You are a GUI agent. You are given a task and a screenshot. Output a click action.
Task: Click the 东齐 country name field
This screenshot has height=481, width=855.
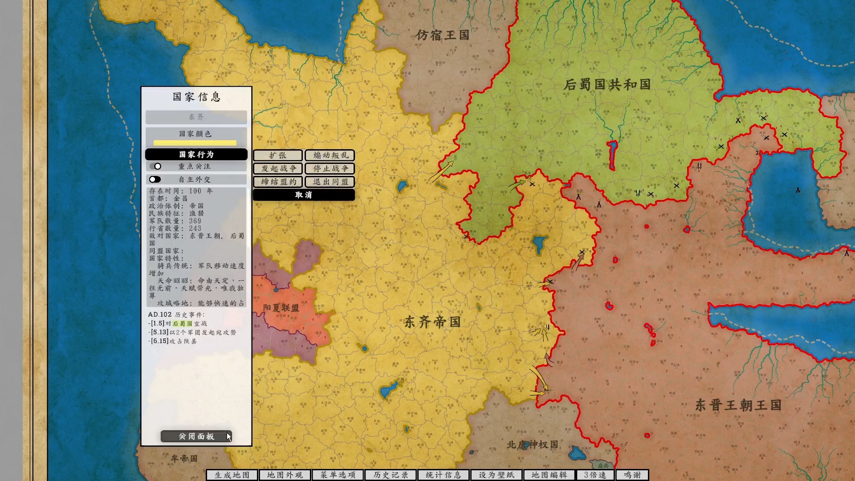(x=196, y=117)
